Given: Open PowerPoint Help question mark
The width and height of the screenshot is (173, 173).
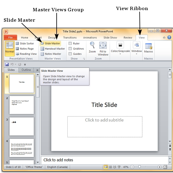Looking at the screenshot, I should point(169,38).
